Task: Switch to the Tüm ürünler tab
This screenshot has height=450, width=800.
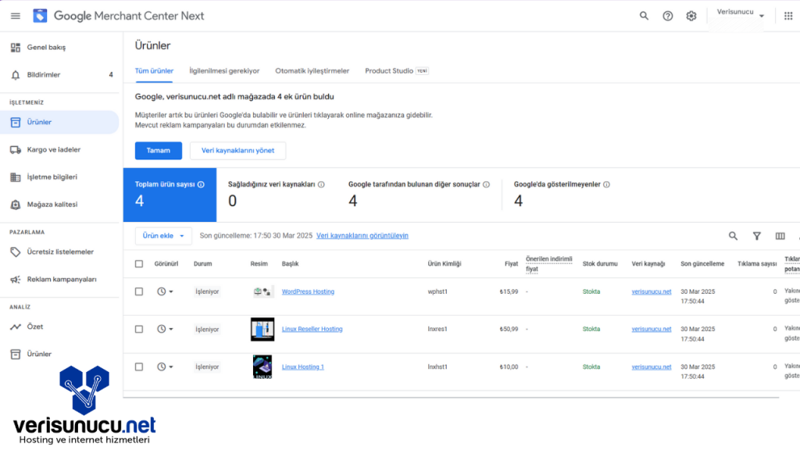Action: coord(154,71)
